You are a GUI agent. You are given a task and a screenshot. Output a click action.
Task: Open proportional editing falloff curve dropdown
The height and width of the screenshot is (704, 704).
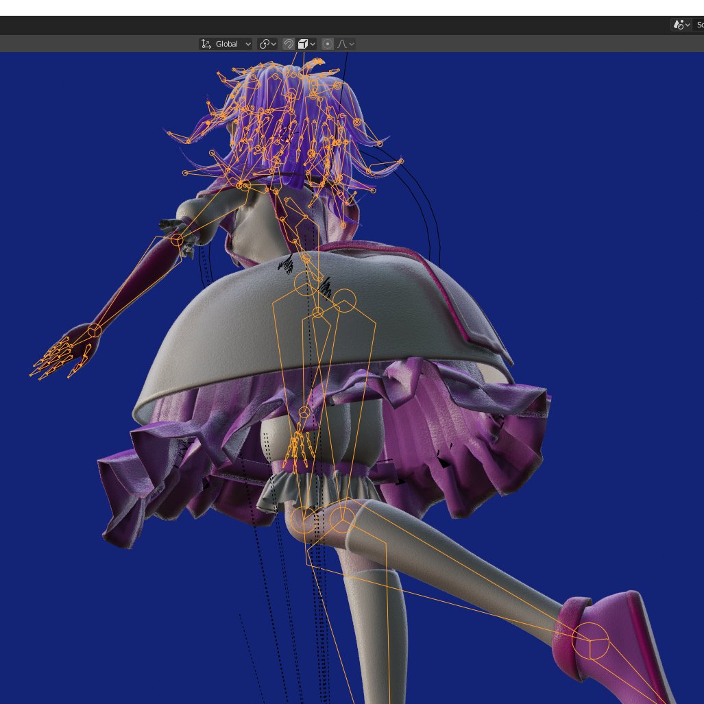click(345, 44)
